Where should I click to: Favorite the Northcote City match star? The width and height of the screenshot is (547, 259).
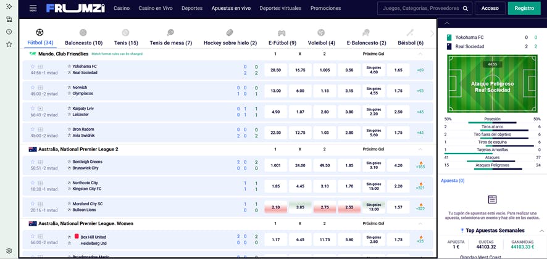tap(33, 183)
